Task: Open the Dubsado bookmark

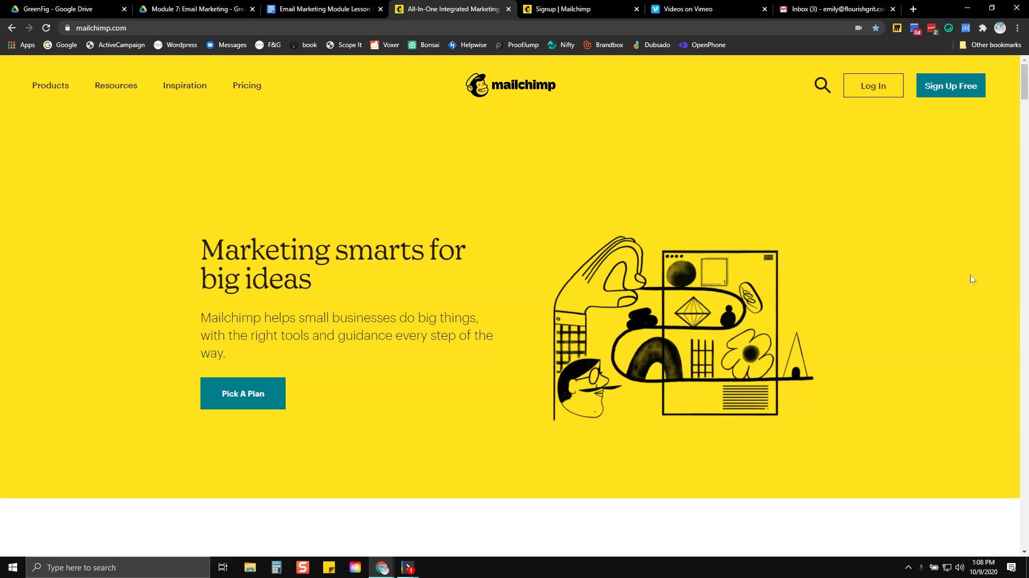Action: click(651, 45)
